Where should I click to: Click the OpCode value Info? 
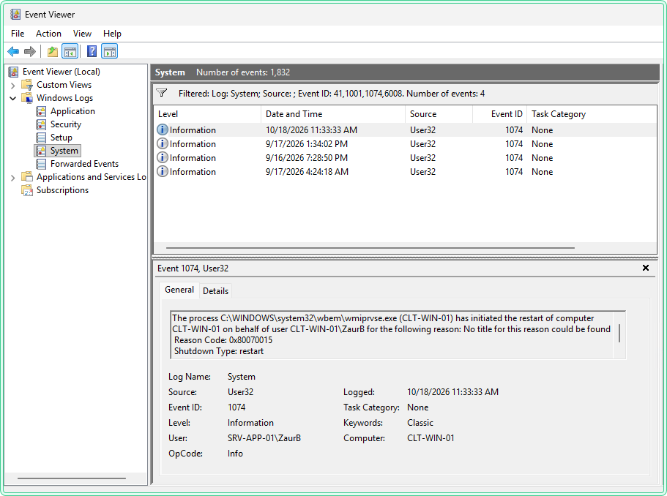click(235, 454)
